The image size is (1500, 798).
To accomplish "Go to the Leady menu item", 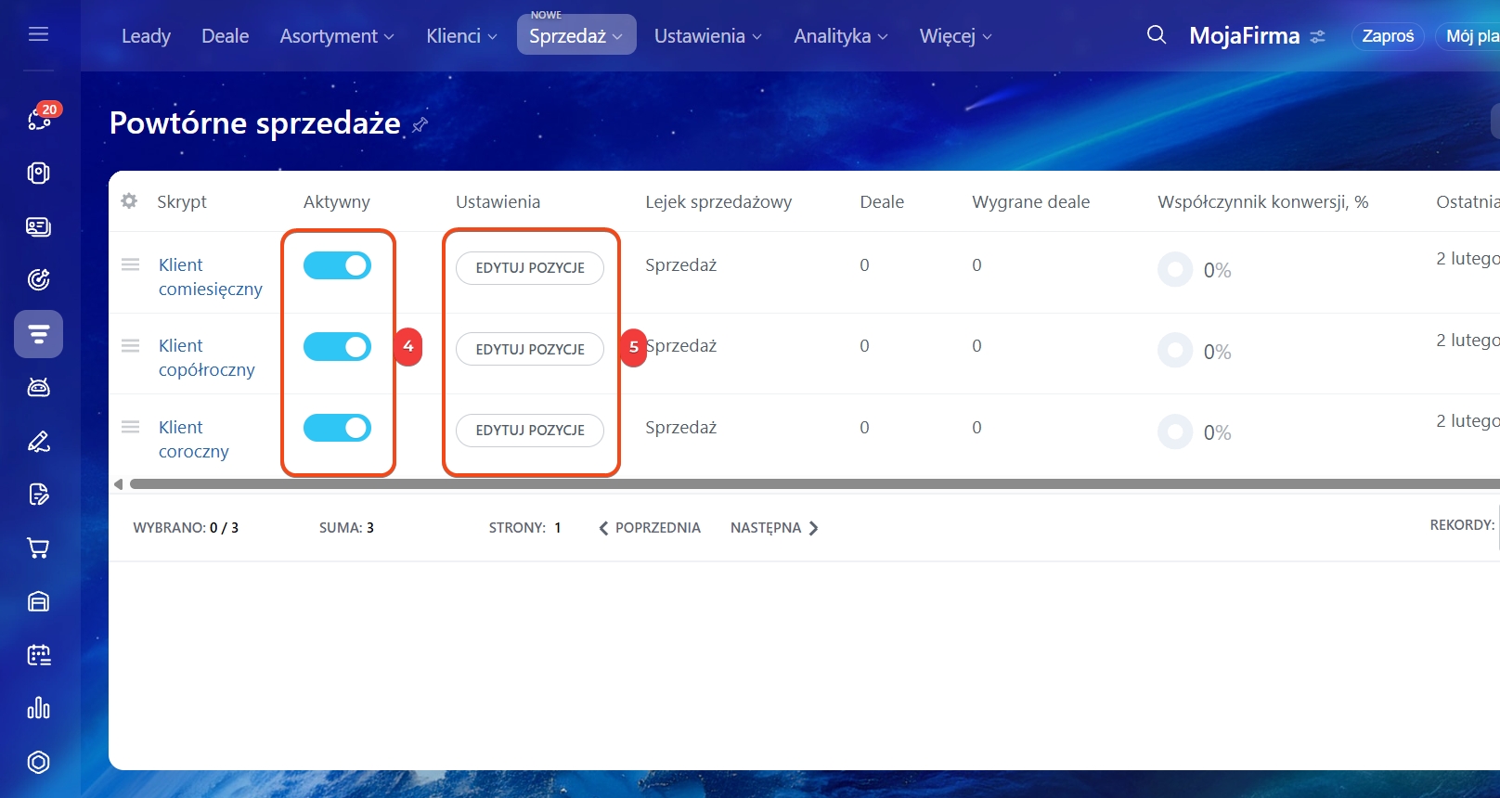I will coord(146,36).
